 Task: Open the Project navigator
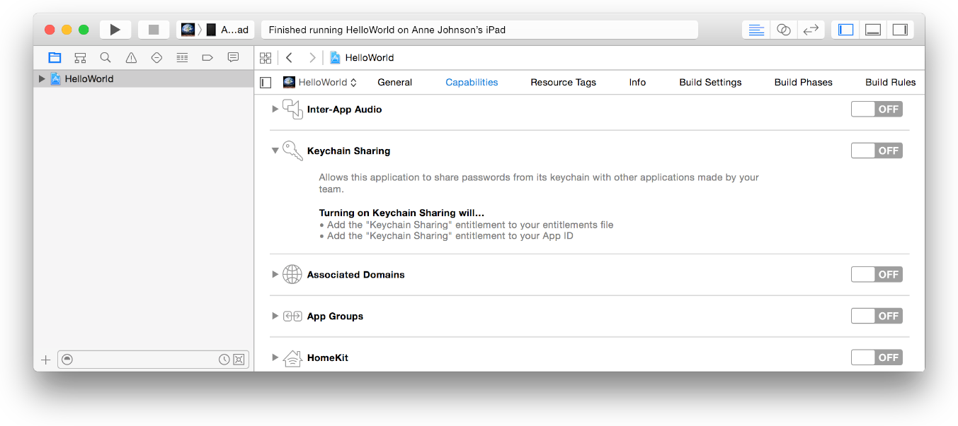[x=55, y=58]
